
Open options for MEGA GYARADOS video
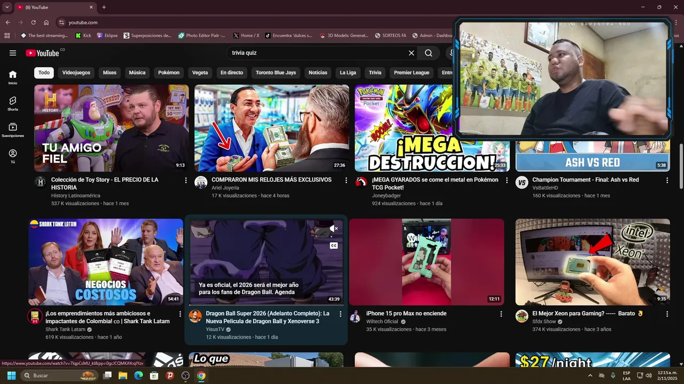507,180
